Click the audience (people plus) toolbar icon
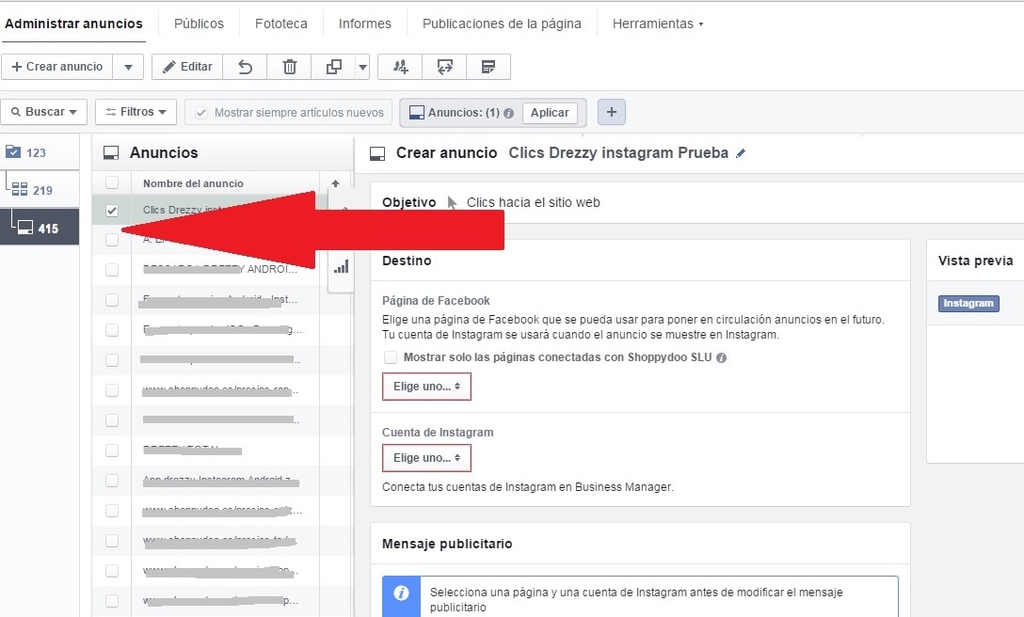Screen dimensions: 1024x617 [x=400, y=67]
